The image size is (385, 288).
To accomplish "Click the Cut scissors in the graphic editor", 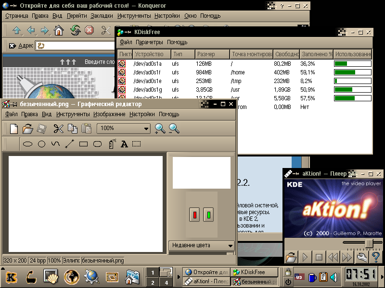I will click(x=58, y=129).
